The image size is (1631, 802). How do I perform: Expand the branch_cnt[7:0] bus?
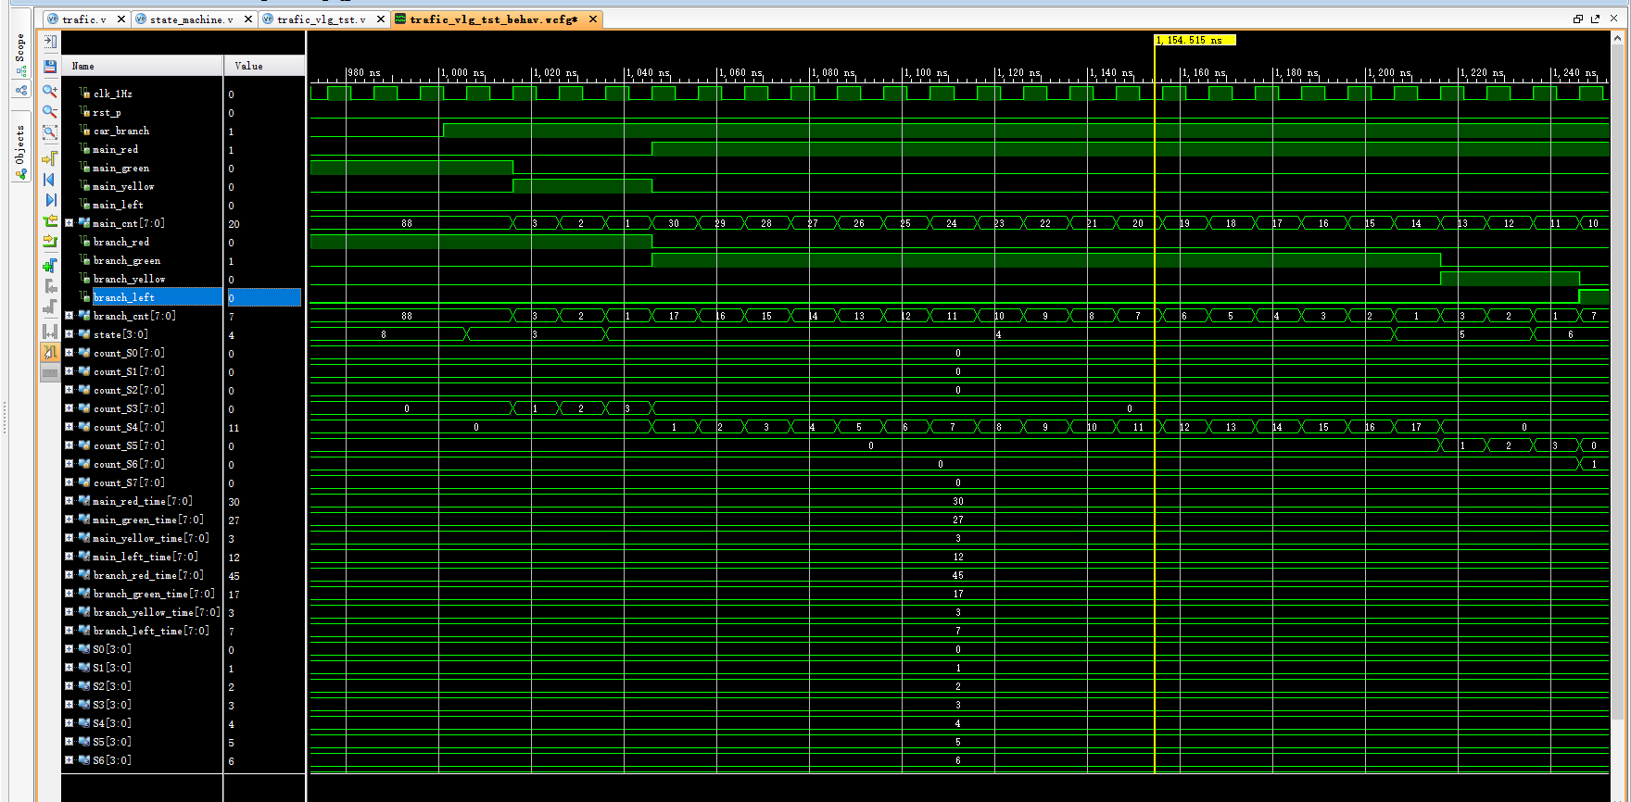tap(69, 316)
